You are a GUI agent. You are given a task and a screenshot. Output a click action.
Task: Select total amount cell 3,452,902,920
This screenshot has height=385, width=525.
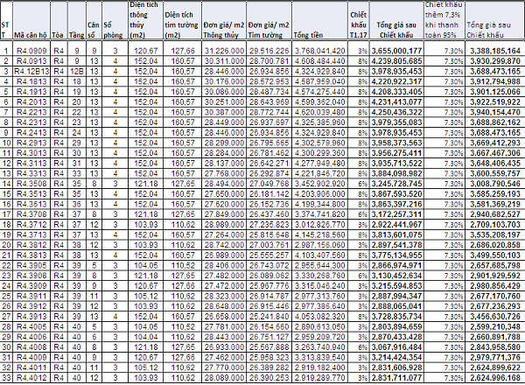pos(319,184)
